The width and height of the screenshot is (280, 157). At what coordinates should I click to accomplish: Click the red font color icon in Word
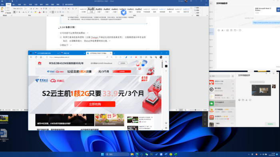click(x=40, y=12)
